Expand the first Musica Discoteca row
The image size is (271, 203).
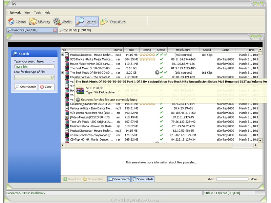[63, 55]
